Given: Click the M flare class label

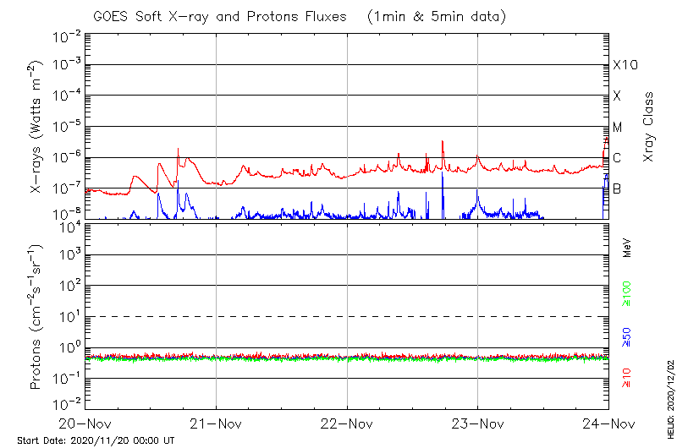Looking at the screenshot, I should (x=618, y=127).
